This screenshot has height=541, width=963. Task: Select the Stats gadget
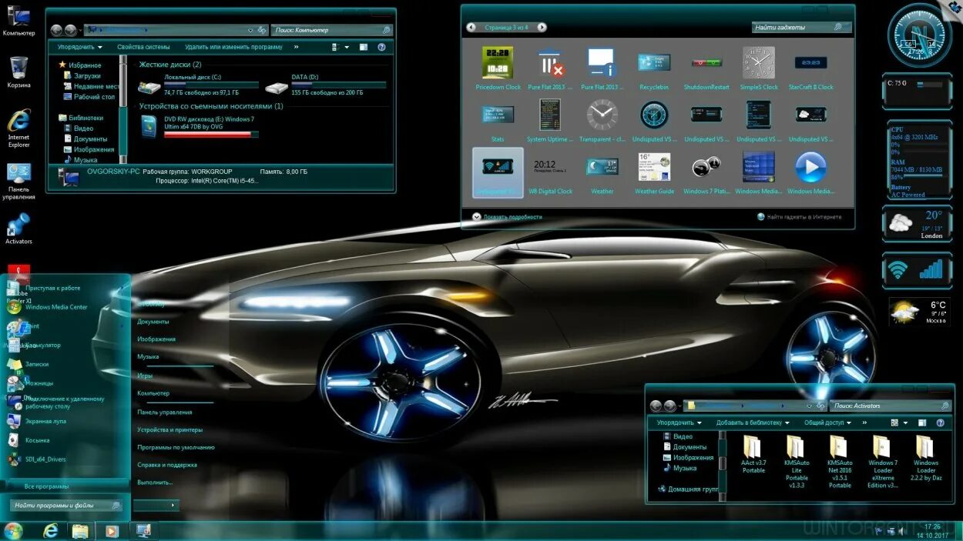pos(498,121)
